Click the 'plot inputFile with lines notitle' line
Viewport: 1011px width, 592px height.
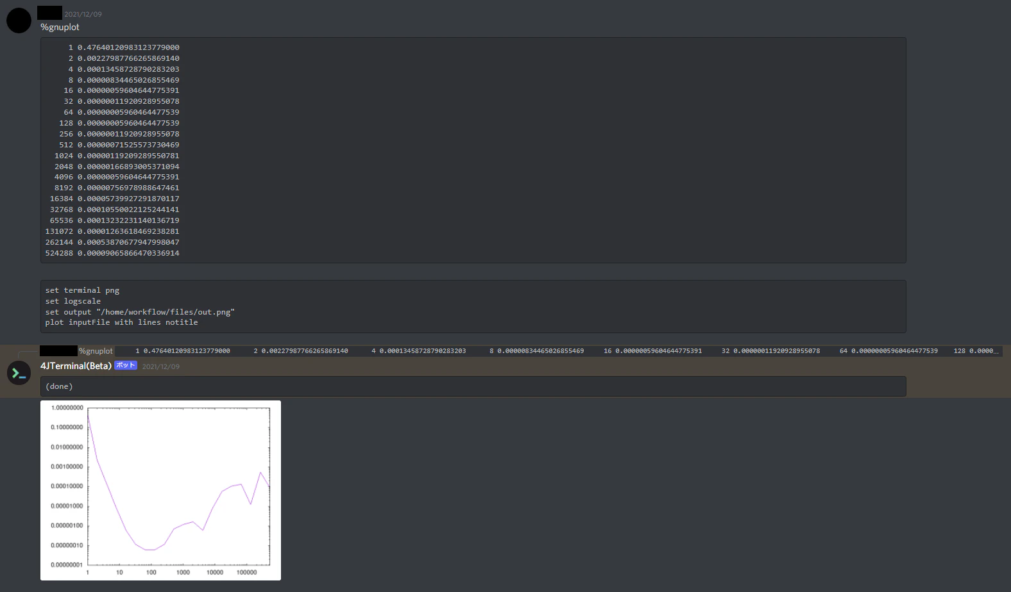(x=121, y=322)
